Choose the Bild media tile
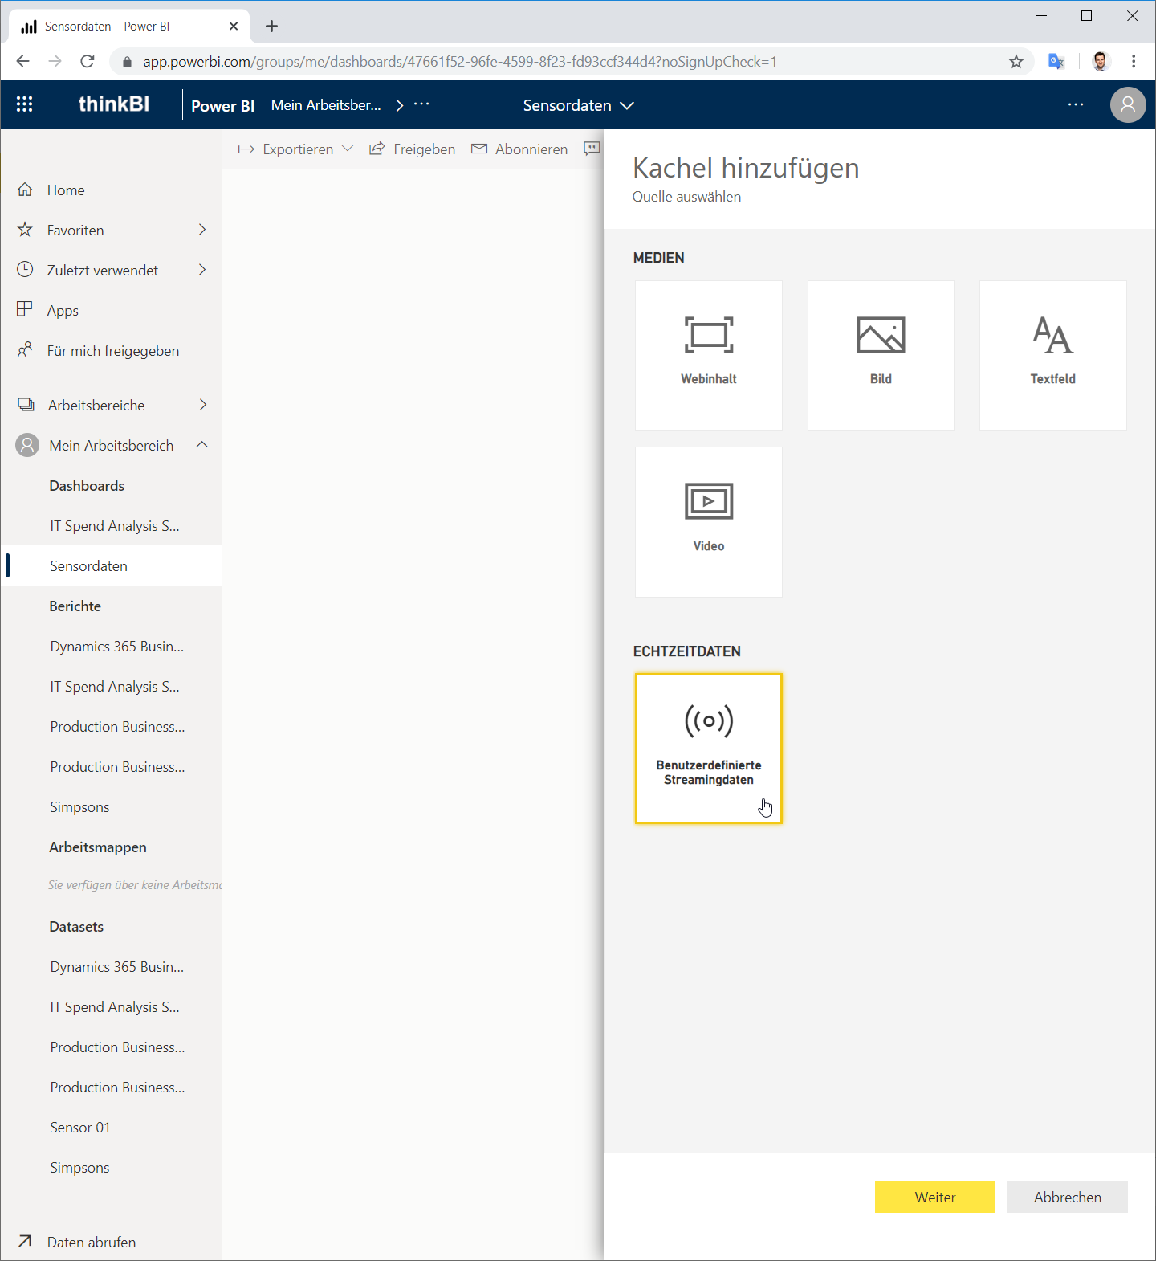The width and height of the screenshot is (1156, 1261). pos(881,355)
